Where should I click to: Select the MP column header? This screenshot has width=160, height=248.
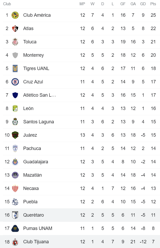pyautogui.click(x=82, y=4)
